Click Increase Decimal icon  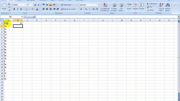(93, 9)
